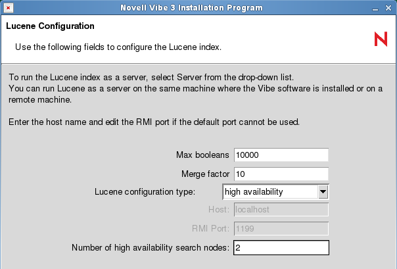397x269 pixels.
Task: Click the Number of high availability search nodes label
Action: [150, 248]
